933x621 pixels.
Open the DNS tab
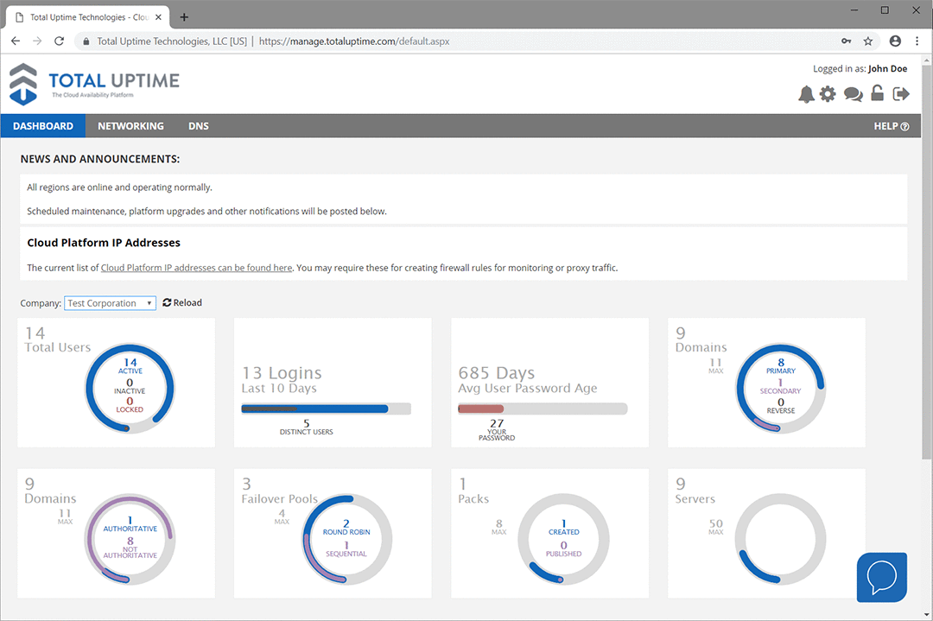point(198,125)
